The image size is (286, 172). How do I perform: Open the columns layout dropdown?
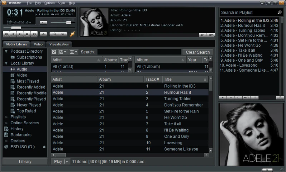pos(73,52)
